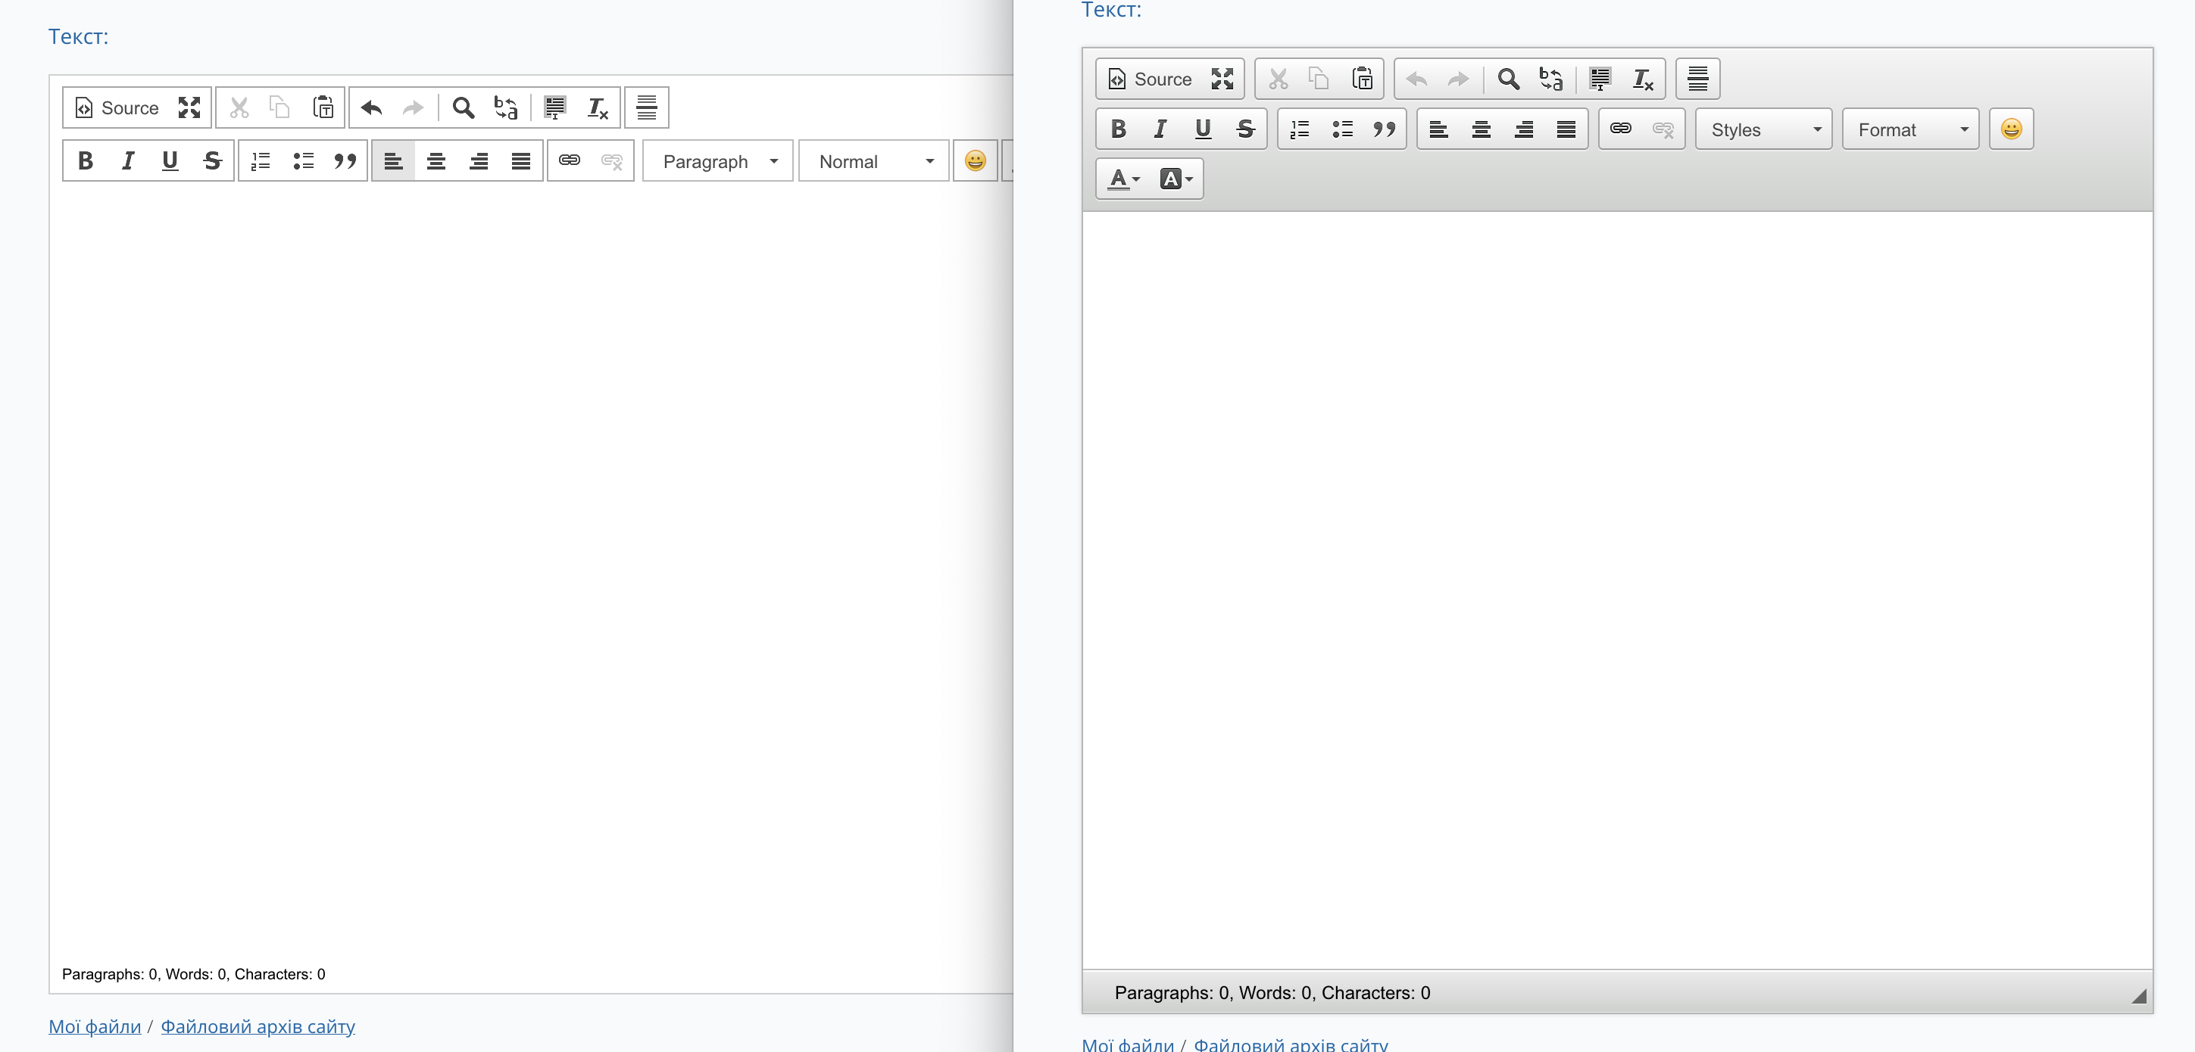Click Cut icon in left editor
Image resolution: width=2195 pixels, height=1052 pixels.
[239, 107]
